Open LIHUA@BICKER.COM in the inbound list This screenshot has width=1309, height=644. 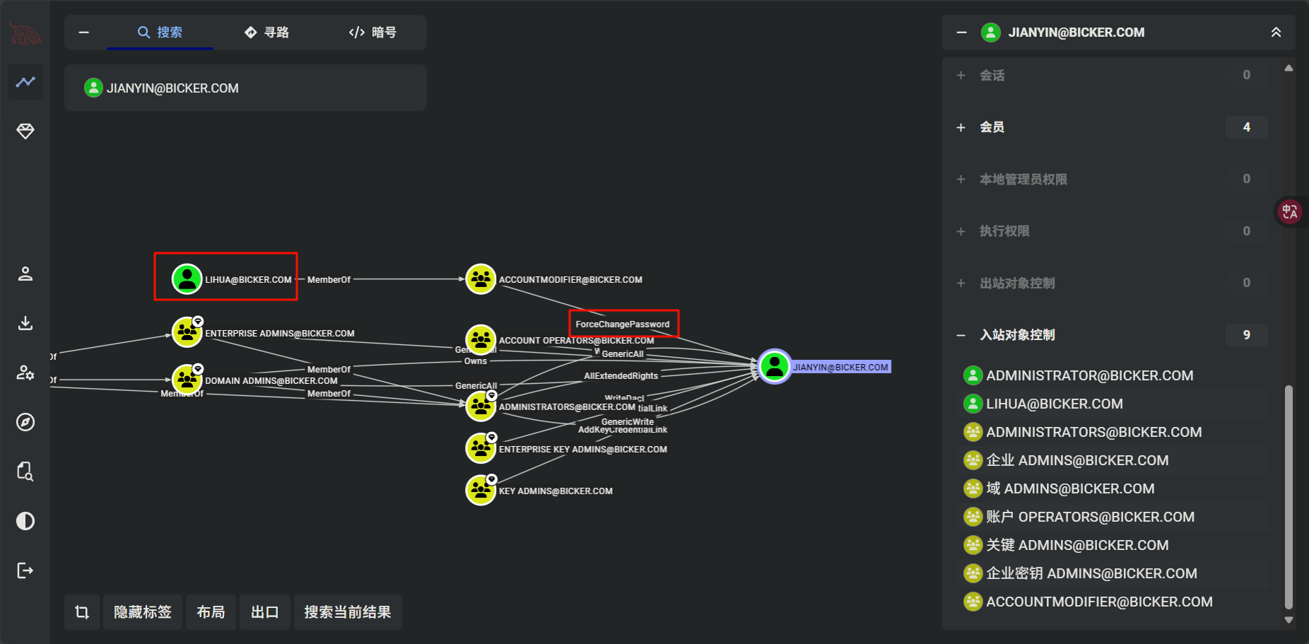pyautogui.click(x=1054, y=404)
